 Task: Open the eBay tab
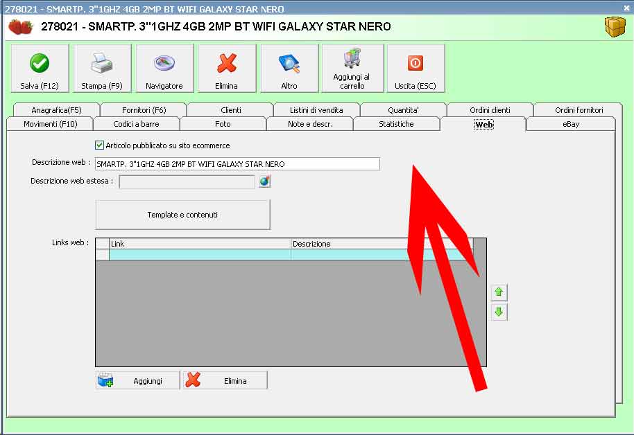(571, 124)
